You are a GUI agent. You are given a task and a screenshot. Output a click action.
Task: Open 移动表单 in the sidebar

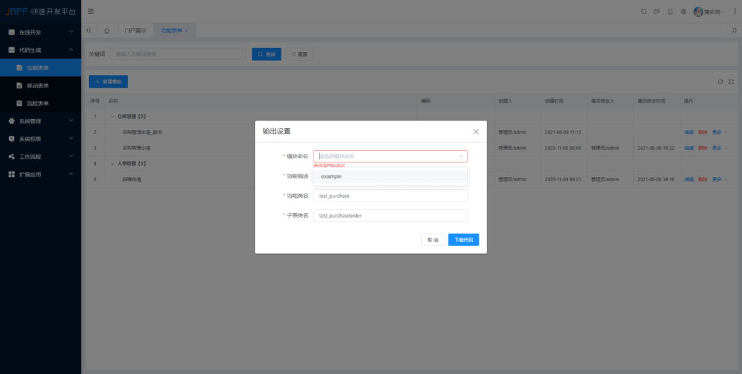38,86
